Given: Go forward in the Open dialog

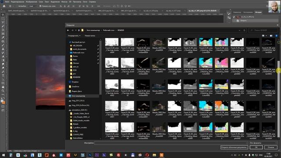Looking at the screenshot, I should [x=72, y=30].
